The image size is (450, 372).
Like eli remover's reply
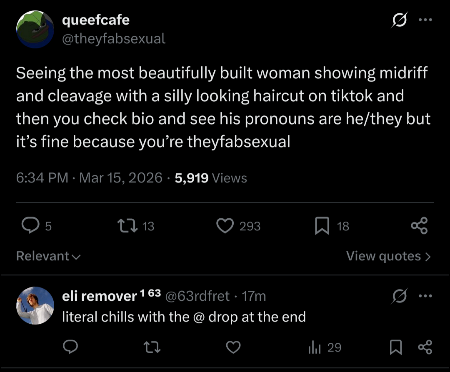tap(234, 347)
